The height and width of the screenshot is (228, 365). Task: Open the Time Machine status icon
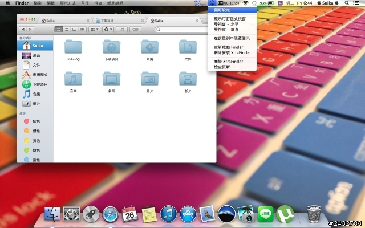(x=254, y=3)
